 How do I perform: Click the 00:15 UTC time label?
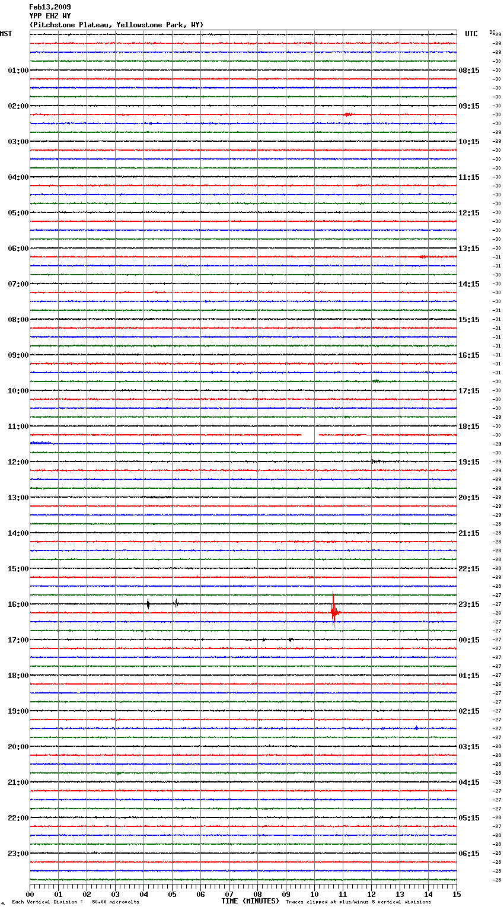click(x=469, y=640)
